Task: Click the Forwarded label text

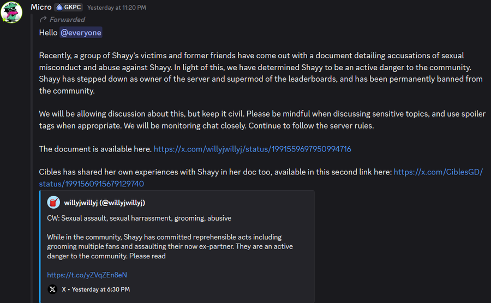Action: 67,20
